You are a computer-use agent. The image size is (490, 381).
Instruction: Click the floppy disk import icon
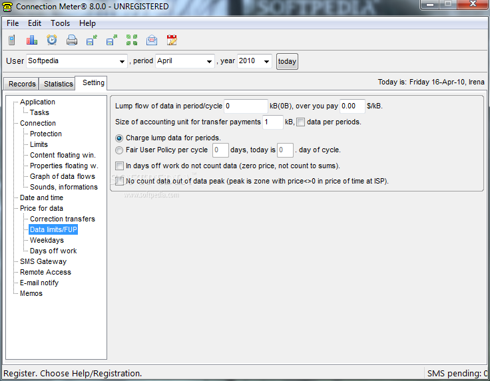click(x=92, y=40)
